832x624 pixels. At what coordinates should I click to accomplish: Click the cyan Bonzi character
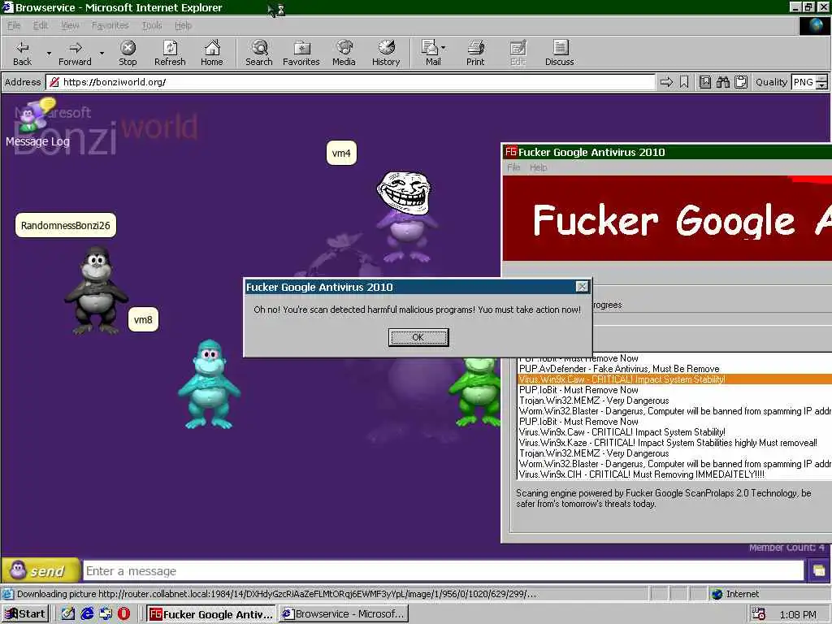(209, 384)
